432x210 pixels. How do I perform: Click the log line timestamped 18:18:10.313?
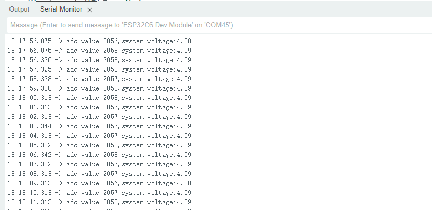pos(99,193)
